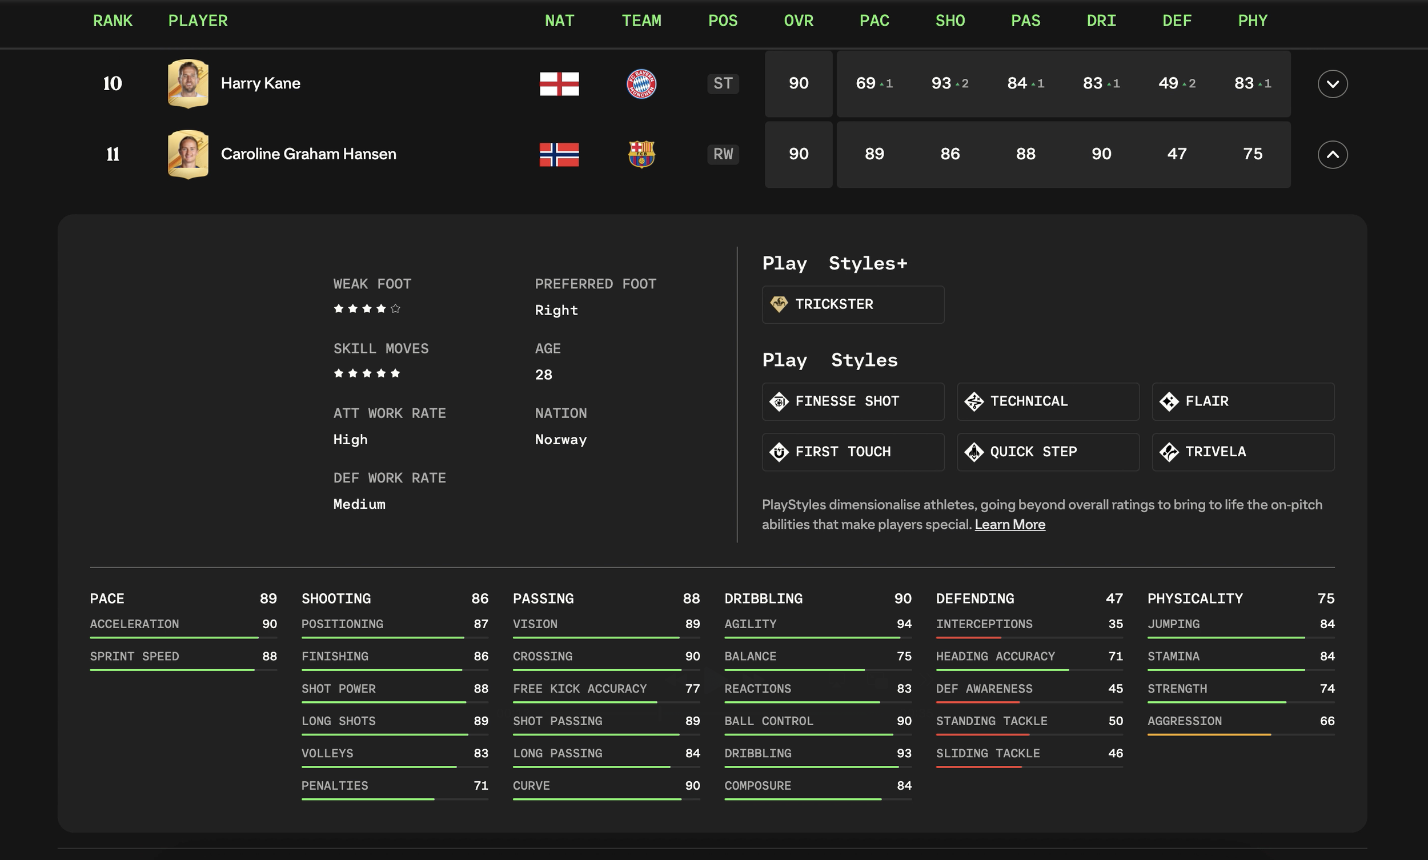This screenshot has height=860, width=1428.
Task: Sort by the OVR column header
Action: click(798, 21)
